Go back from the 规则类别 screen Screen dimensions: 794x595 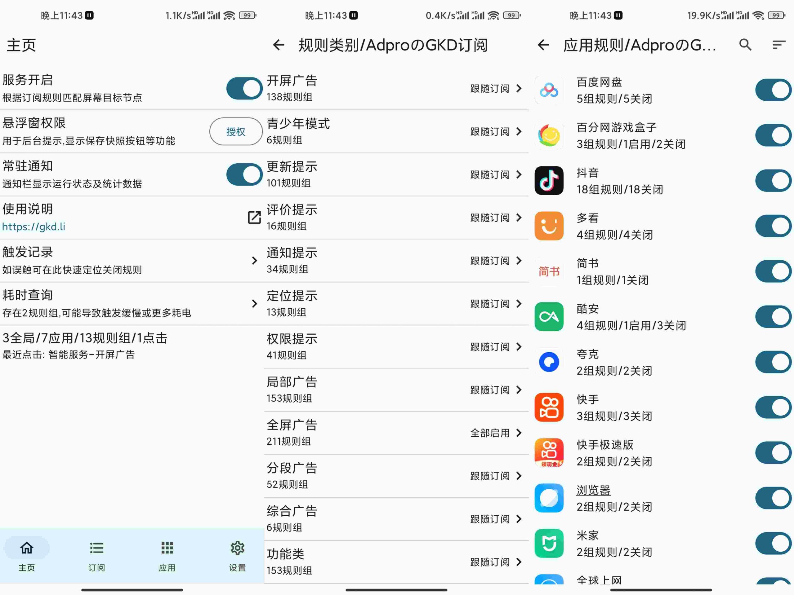click(279, 45)
